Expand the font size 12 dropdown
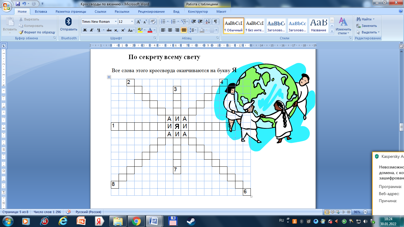The image size is (404, 227). point(132,22)
